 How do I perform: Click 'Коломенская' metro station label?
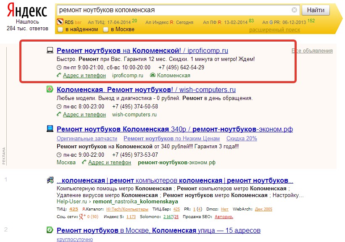click(174, 76)
